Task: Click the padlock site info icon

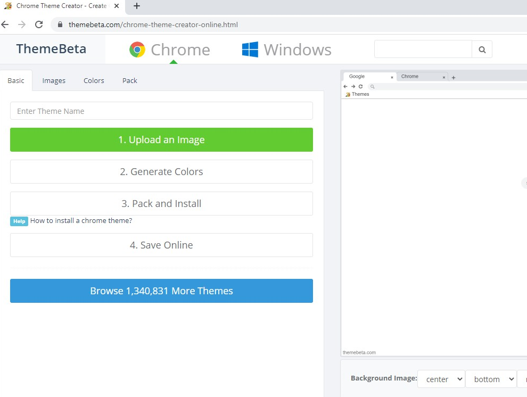Action: pos(60,24)
